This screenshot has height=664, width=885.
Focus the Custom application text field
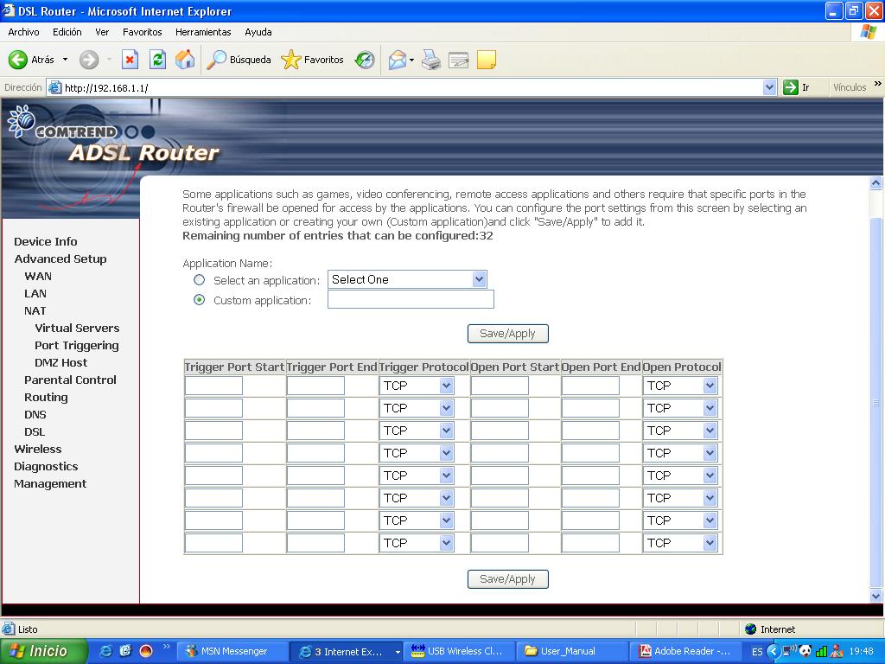coord(411,300)
